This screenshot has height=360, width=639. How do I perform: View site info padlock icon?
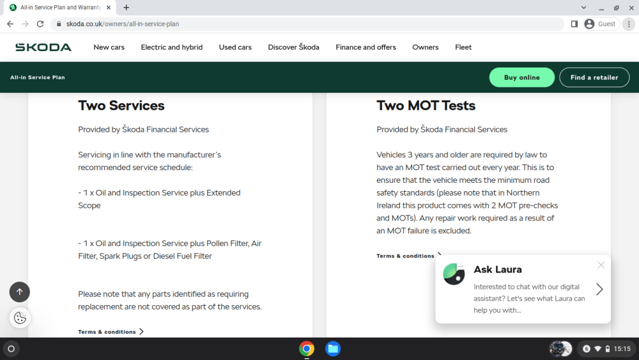click(59, 24)
